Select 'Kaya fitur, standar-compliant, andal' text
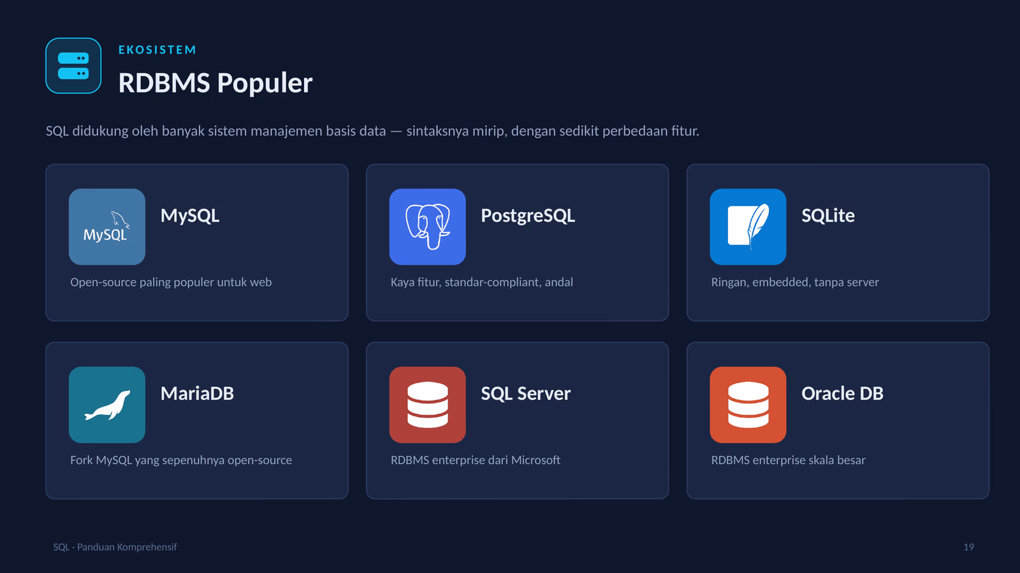This screenshot has width=1020, height=573. pos(482,282)
